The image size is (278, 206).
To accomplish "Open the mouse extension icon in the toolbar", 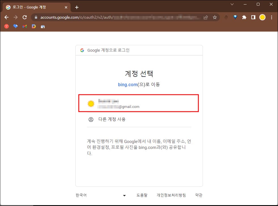I will click(x=226, y=17).
